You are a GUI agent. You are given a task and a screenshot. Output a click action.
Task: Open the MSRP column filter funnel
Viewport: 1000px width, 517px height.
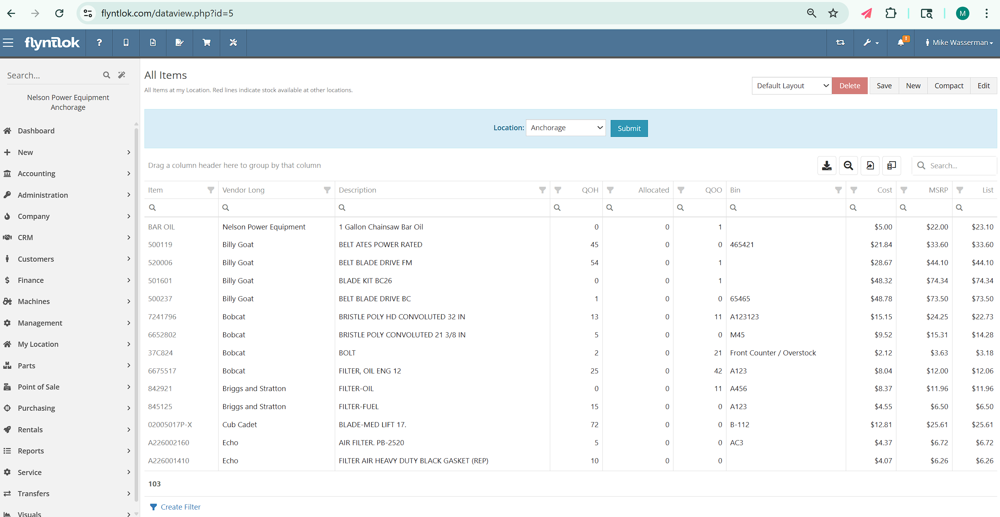pyautogui.click(x=904, y=190)
